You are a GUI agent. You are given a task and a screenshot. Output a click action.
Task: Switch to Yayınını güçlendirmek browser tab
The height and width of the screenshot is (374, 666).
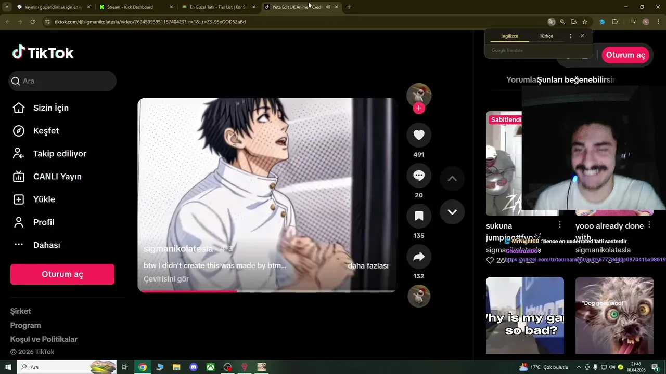52,7
